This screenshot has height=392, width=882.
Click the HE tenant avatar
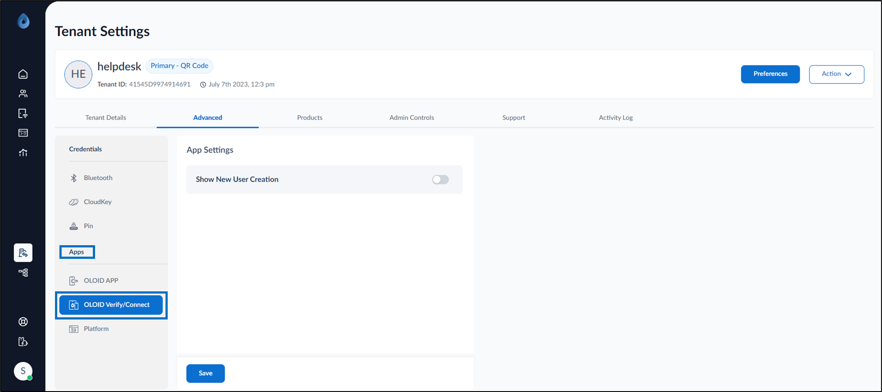pyautogui.click(x=78, y=74)
